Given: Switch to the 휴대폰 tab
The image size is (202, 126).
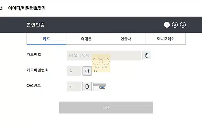Looking at the screenshot, I should click(86, 39).
